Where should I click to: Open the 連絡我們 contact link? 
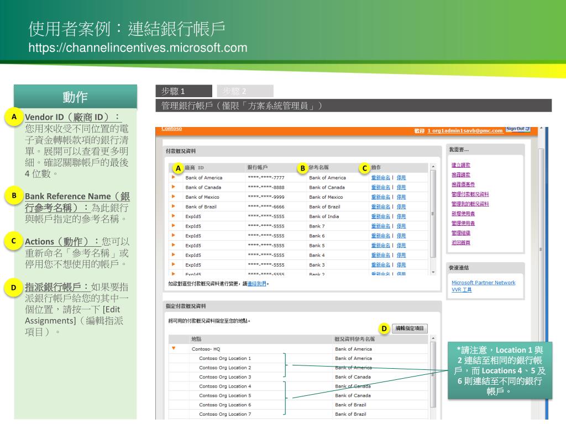click(x=256, y=284)
